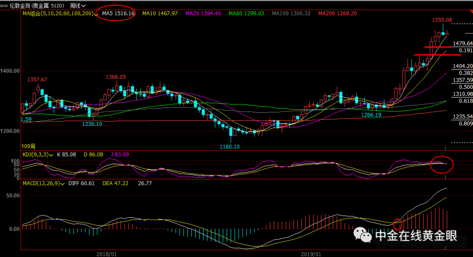Image resolution: width=473 pixels, height=257 pixels.
Task: Click the 2018/01 date axis label
Action: (106, 254)
